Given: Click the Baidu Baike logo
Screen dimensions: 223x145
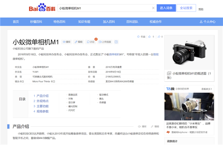Looking at the screenshot, I should tap(42, 7).
